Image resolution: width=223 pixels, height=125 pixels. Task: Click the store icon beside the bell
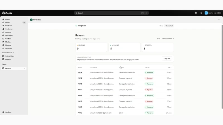click(x=196, y=13)
